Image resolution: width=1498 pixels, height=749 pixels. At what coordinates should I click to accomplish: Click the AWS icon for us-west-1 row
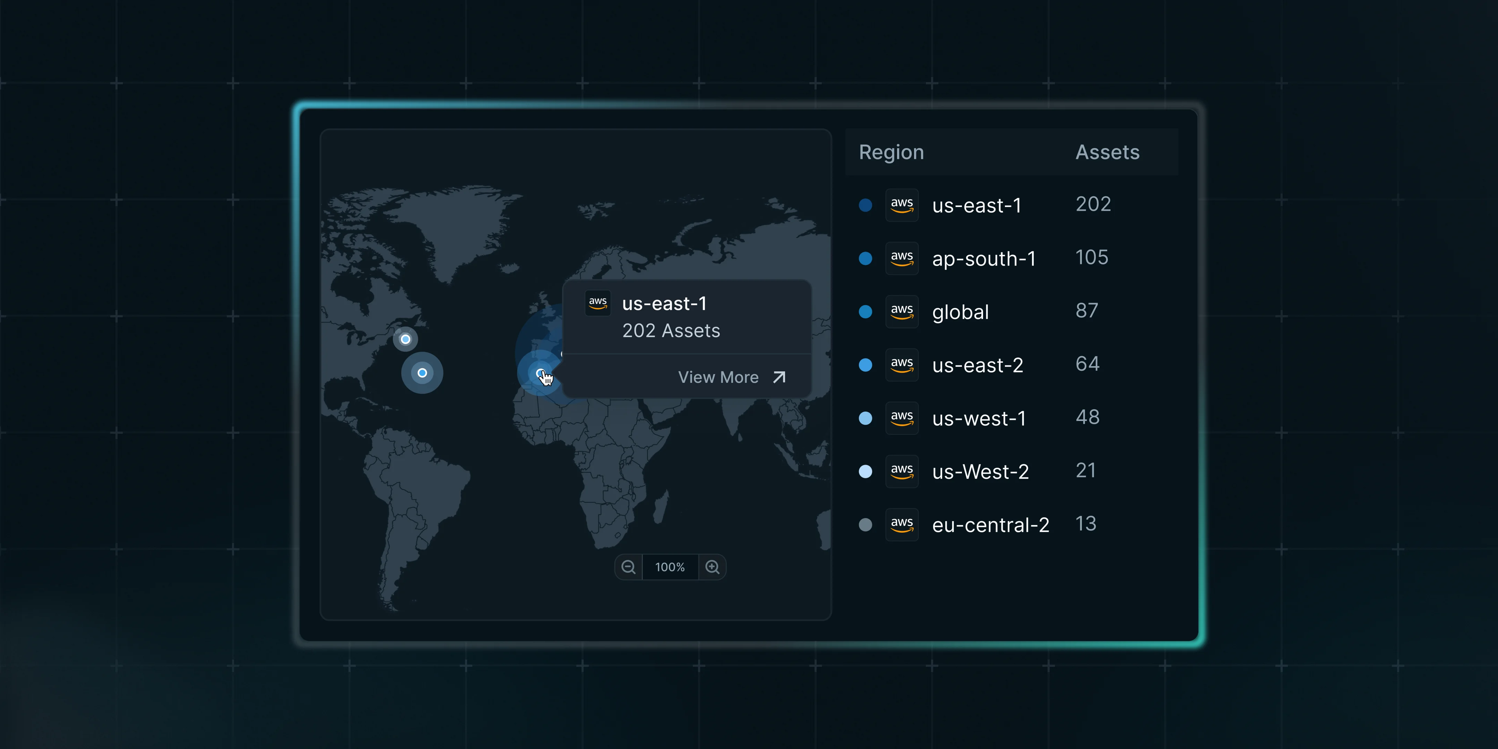(x=902, y=418)
